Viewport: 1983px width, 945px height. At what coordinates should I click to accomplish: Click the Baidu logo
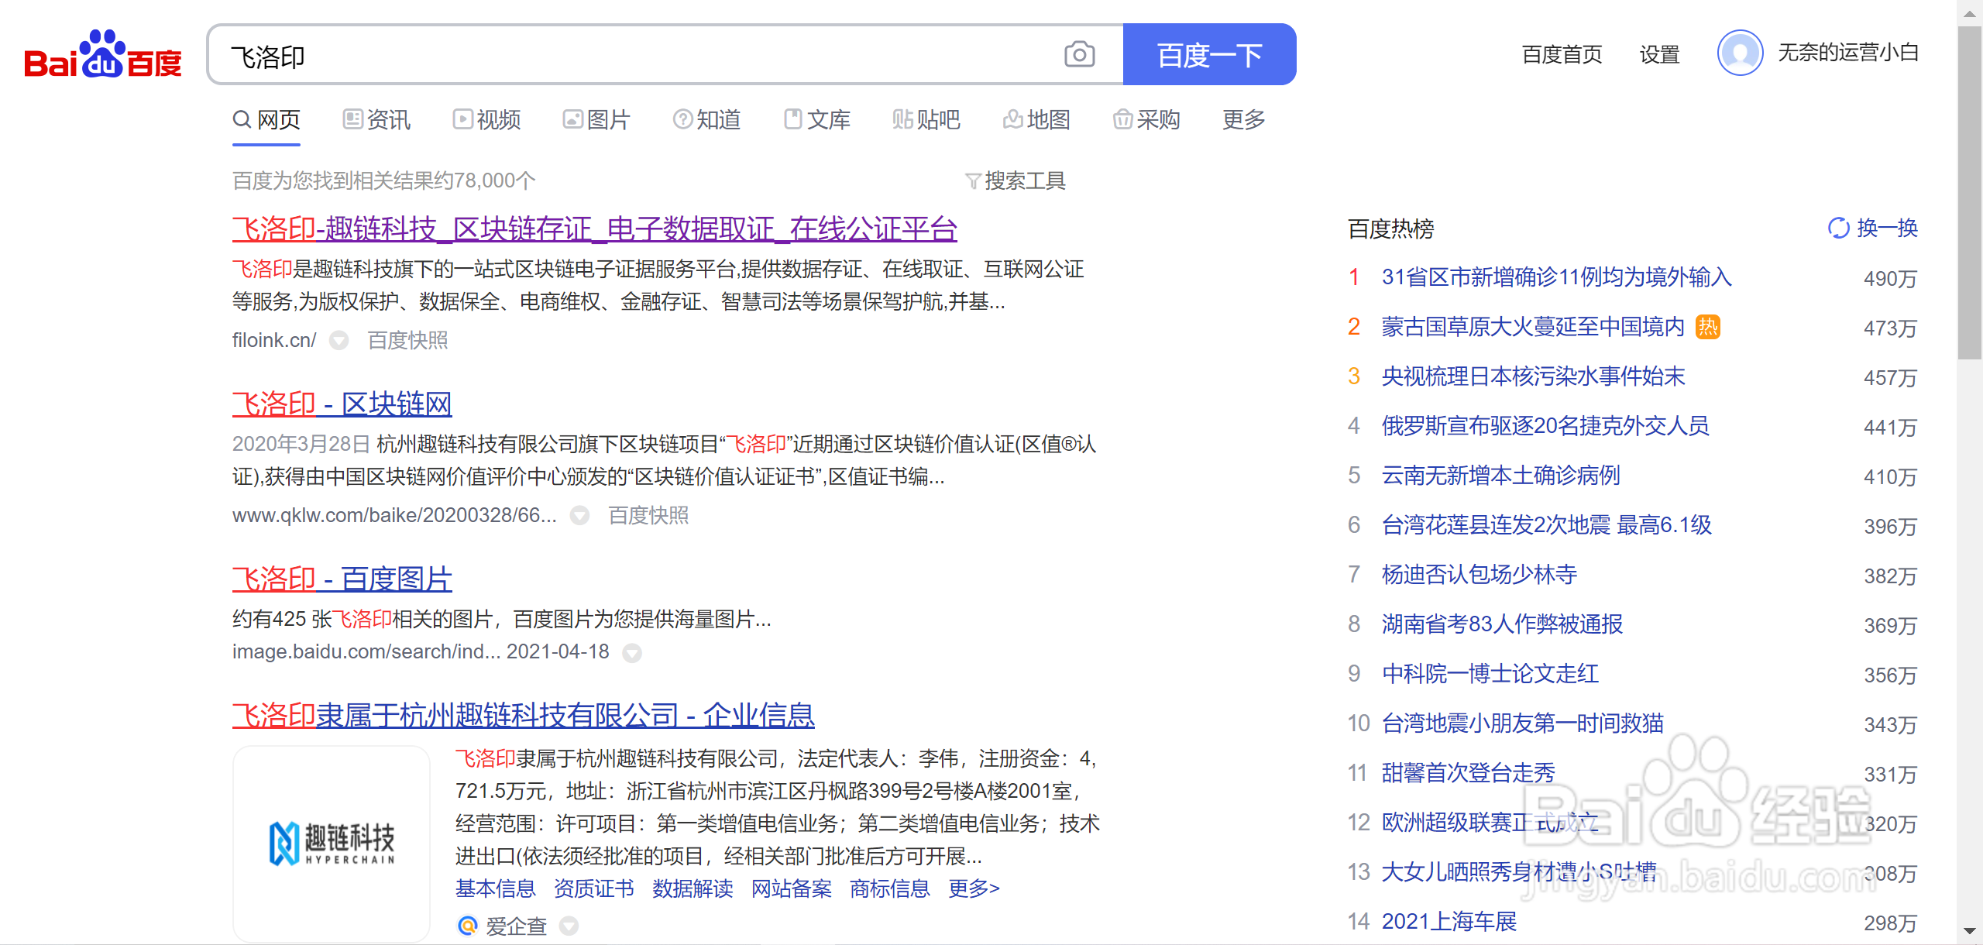coord(103,54)
